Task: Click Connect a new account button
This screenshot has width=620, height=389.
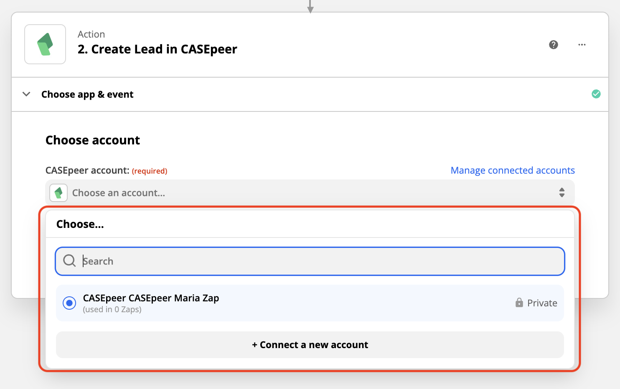Action: (x=310, y=345)
